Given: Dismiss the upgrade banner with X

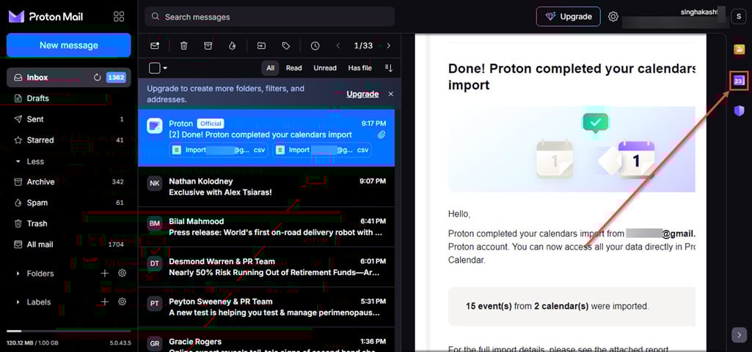Looking at the screenshot, I should (x=391, y=94).
